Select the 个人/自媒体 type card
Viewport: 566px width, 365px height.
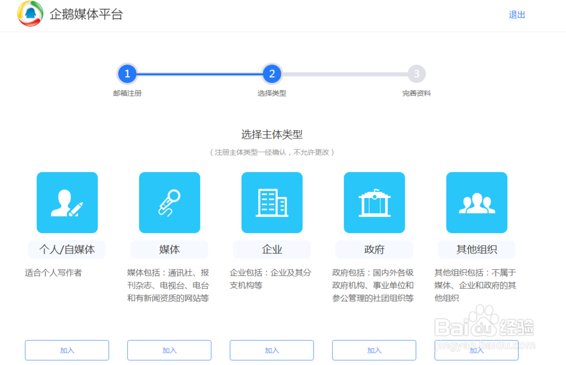pos(66,249)
